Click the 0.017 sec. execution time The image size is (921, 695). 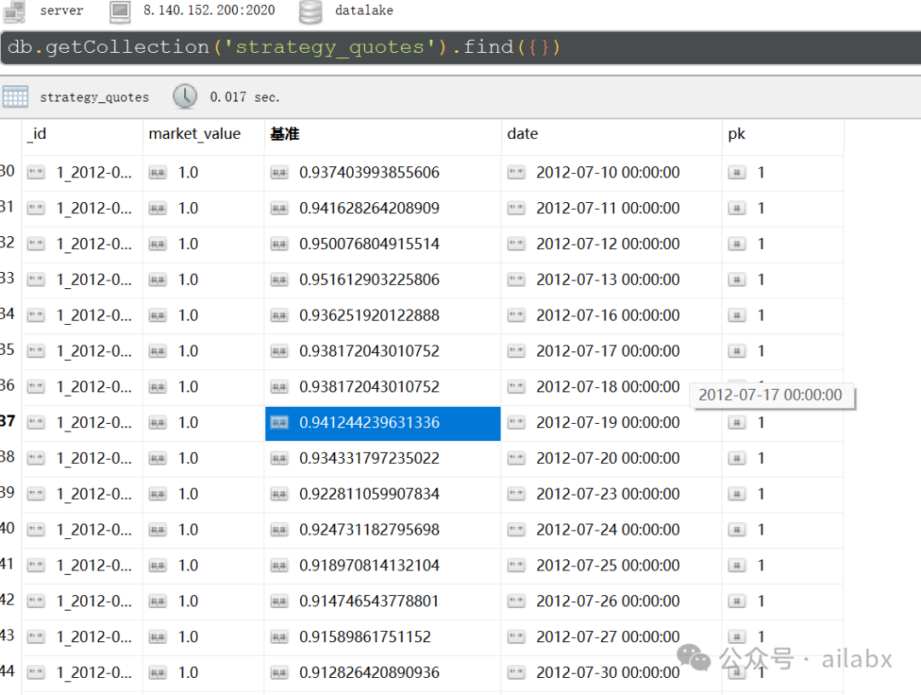(x=245, y=97)
